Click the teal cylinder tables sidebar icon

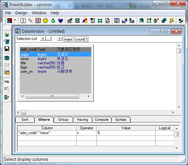(x=7, y=58)
